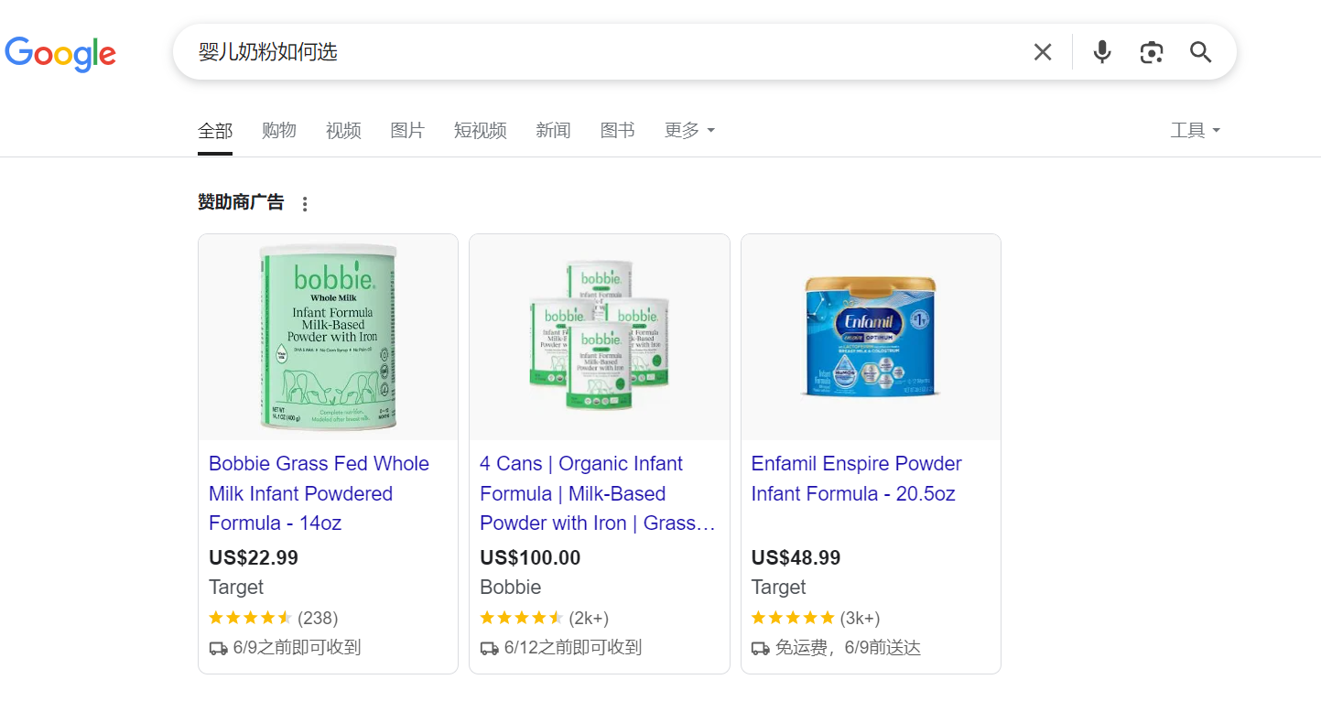
Task: Open the 工具 dropdown
Action: 1195,130
